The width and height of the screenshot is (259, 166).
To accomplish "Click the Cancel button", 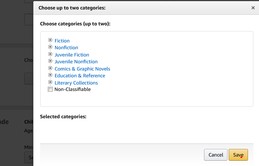I will click(x=216, y=155).
